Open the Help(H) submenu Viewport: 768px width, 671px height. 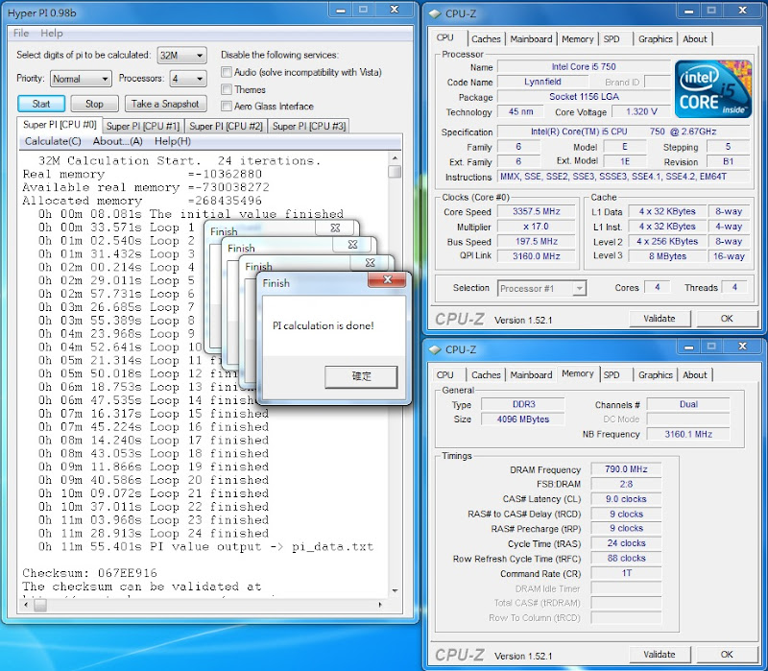pos(173,141)
